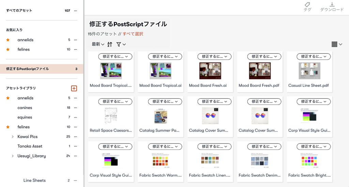This screenshot has height=187, width=349.
Task: Click the ダウンロード download icon
Action: pos(332,4)
